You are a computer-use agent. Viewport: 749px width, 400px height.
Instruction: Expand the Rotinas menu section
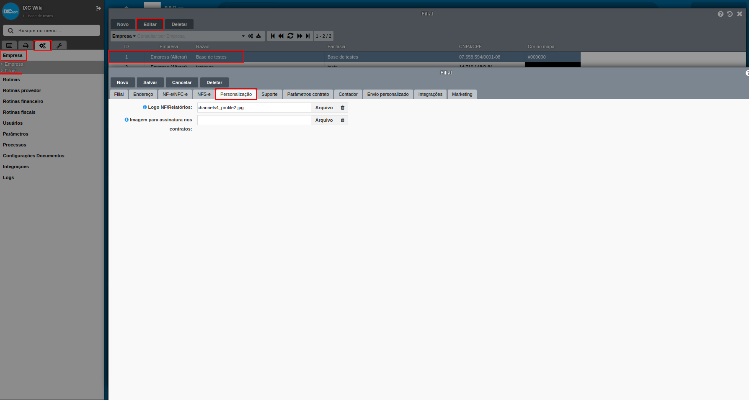click(x=11, y=79)
